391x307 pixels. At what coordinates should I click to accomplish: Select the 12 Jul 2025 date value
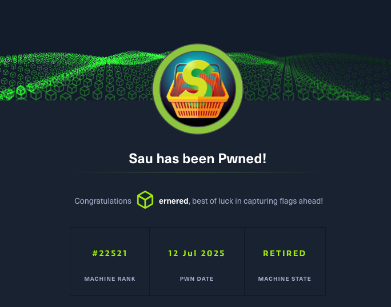coord(197,253)
